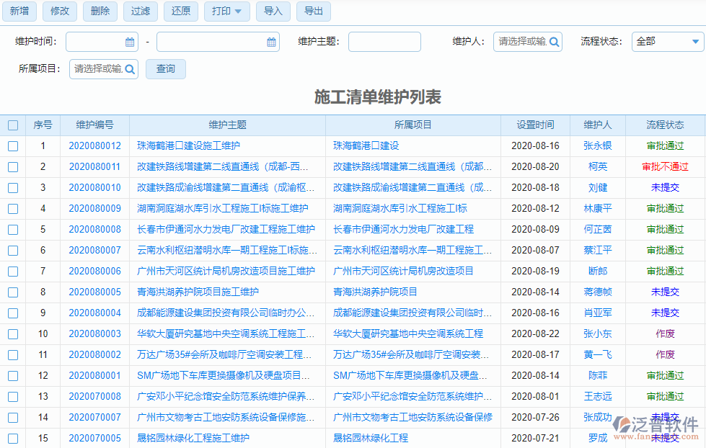
Task: Click the 维护编号 column header
Action: click(94, 125)
